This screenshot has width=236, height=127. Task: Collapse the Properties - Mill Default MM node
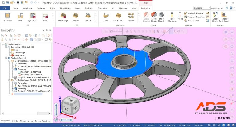pyautogui.click(x=6, y=47)
